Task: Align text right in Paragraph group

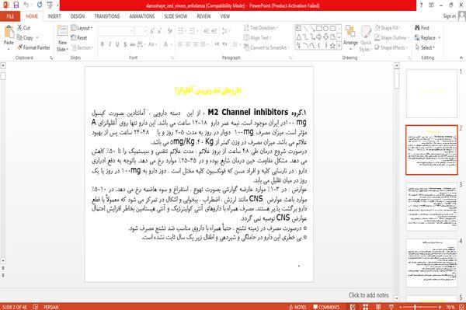Action: pyautogui.click(x=195, y=44)
